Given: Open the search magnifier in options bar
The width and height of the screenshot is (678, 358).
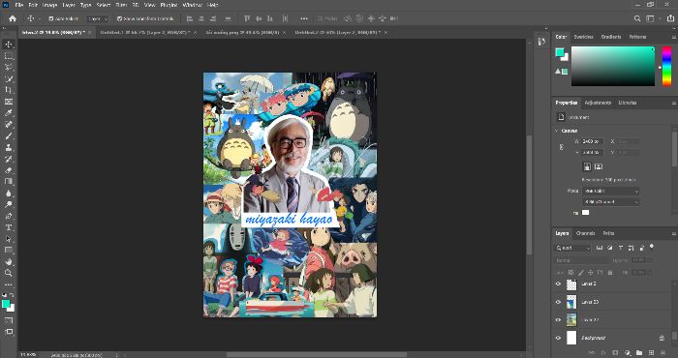Looking at the screenshot, I should click(637, 18).
